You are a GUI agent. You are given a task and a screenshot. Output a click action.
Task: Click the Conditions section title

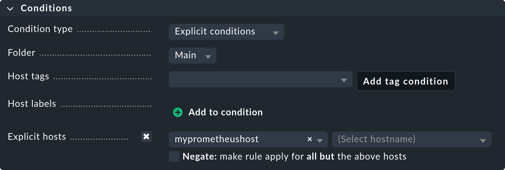(x=46, y=8)
